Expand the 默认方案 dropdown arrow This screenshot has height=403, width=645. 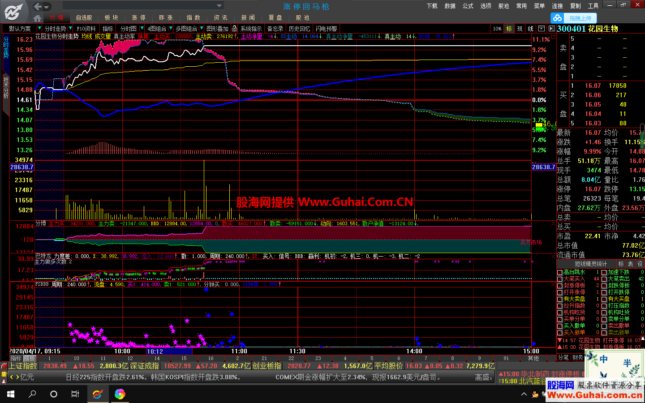(x=39, y=28)
